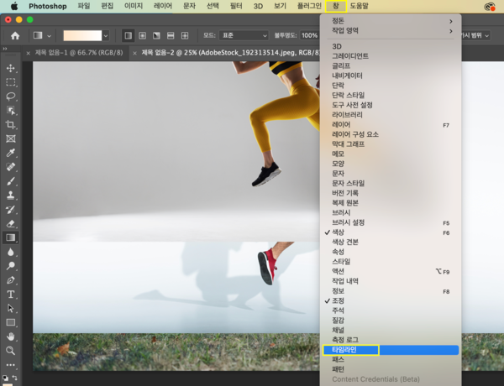Image resolution: width=504 pixels, height=386 pixels.
Task: Open the 액션 panel entry
Action: pyautogui.click(x=391, y=271)
